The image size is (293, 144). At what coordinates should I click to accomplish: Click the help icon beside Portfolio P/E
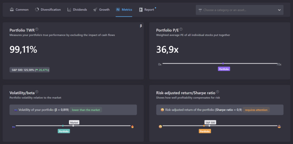point(181,29)
